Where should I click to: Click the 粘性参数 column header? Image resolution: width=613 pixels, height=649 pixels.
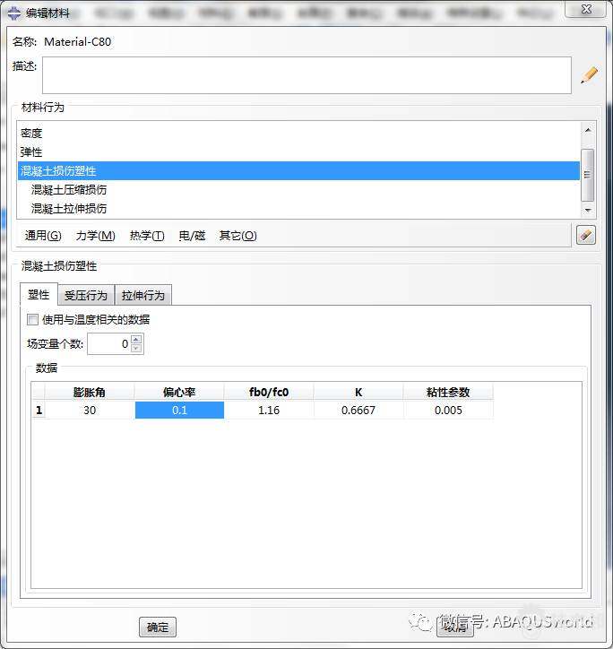pos(448,392)
